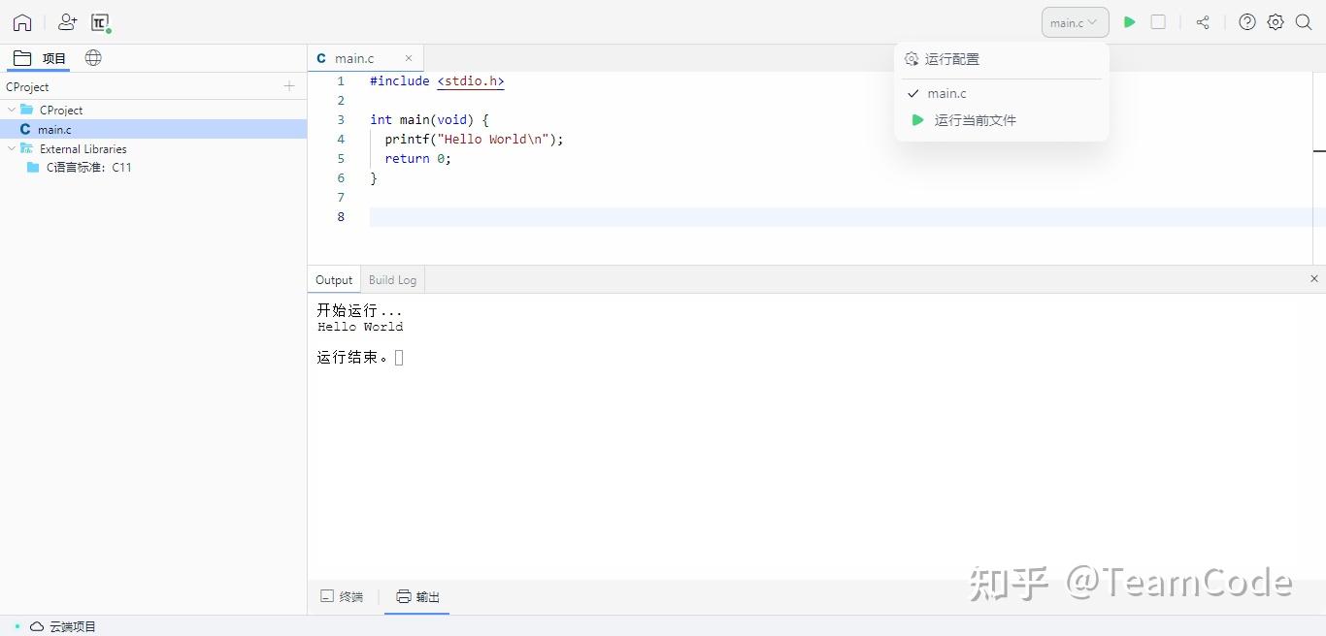
Task: Open the 终端 terminal tab
Action: point(342,596)
